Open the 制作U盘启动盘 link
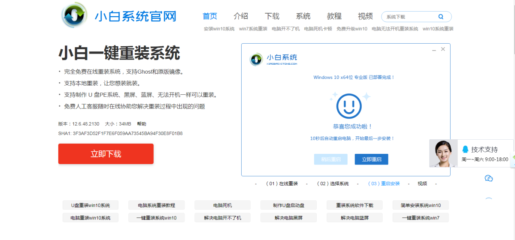Image resolution: width=515 pixels, height=240 pixels. coord(288,205)
